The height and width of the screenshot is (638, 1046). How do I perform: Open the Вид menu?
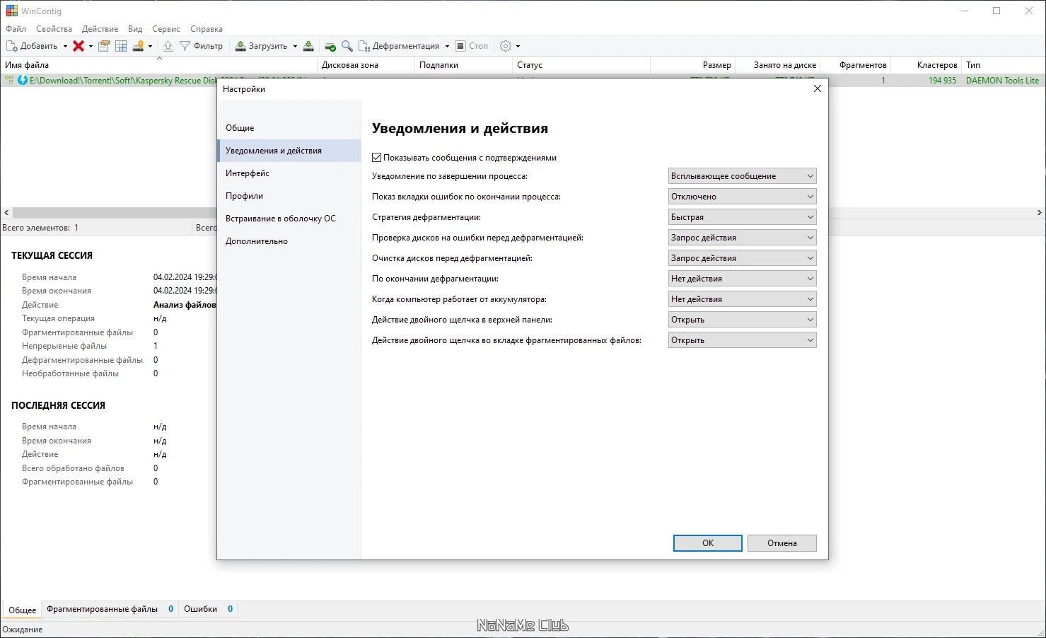pos(135,29)
